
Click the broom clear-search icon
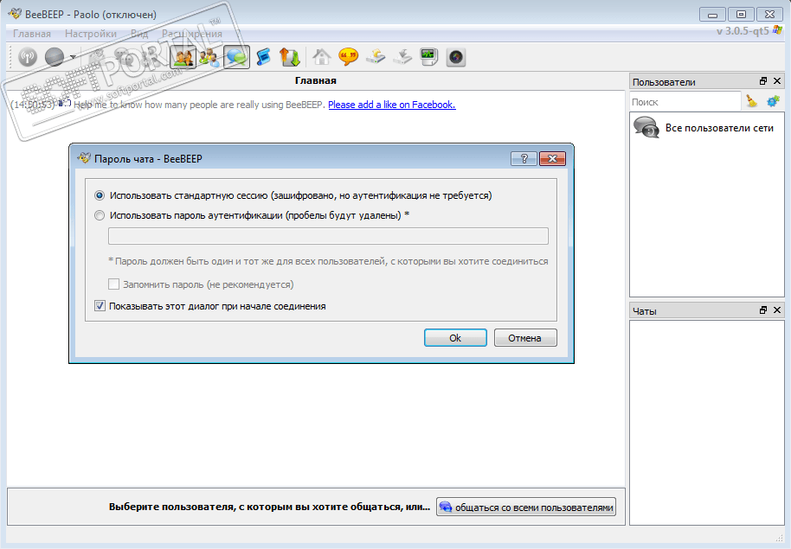pos(752,101)
